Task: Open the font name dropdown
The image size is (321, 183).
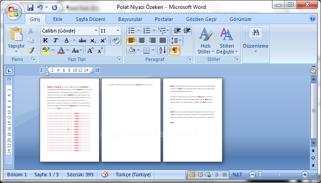Action: 96,31
